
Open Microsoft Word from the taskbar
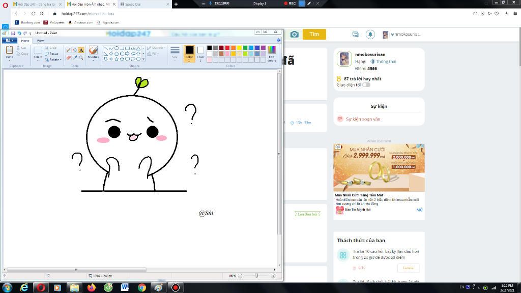[x=125, y=288]
